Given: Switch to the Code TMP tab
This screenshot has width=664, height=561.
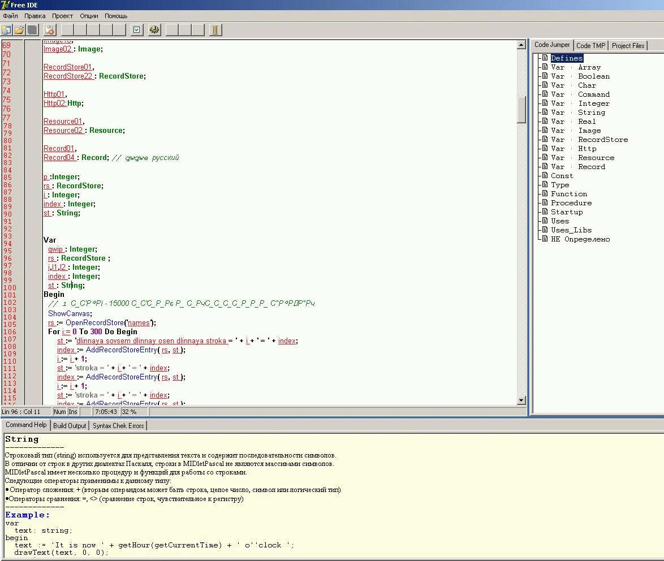Looking at the screenshot, I should pos(590,46).
